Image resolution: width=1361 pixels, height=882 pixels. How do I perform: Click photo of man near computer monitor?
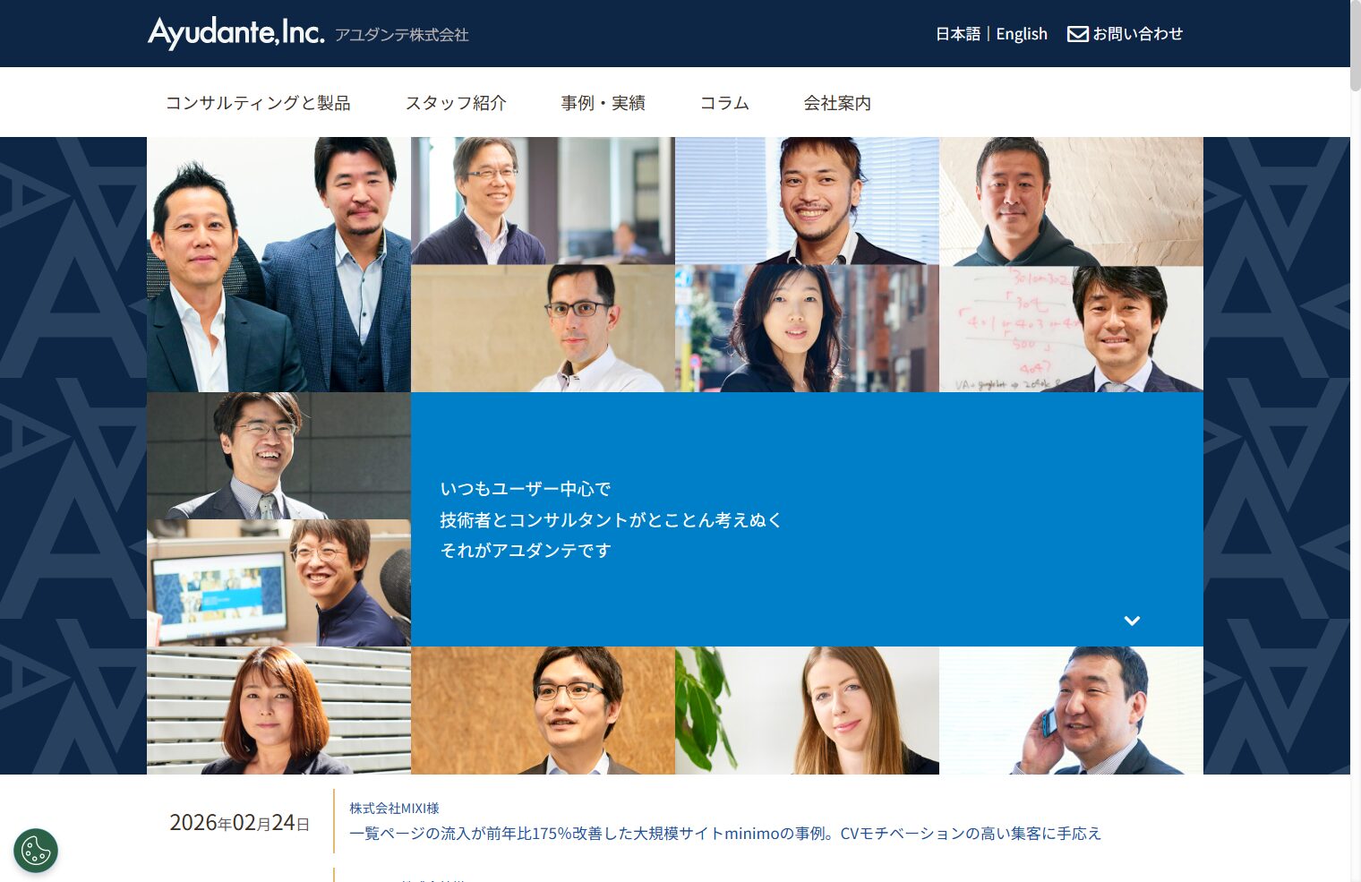[x=278, y=583]
